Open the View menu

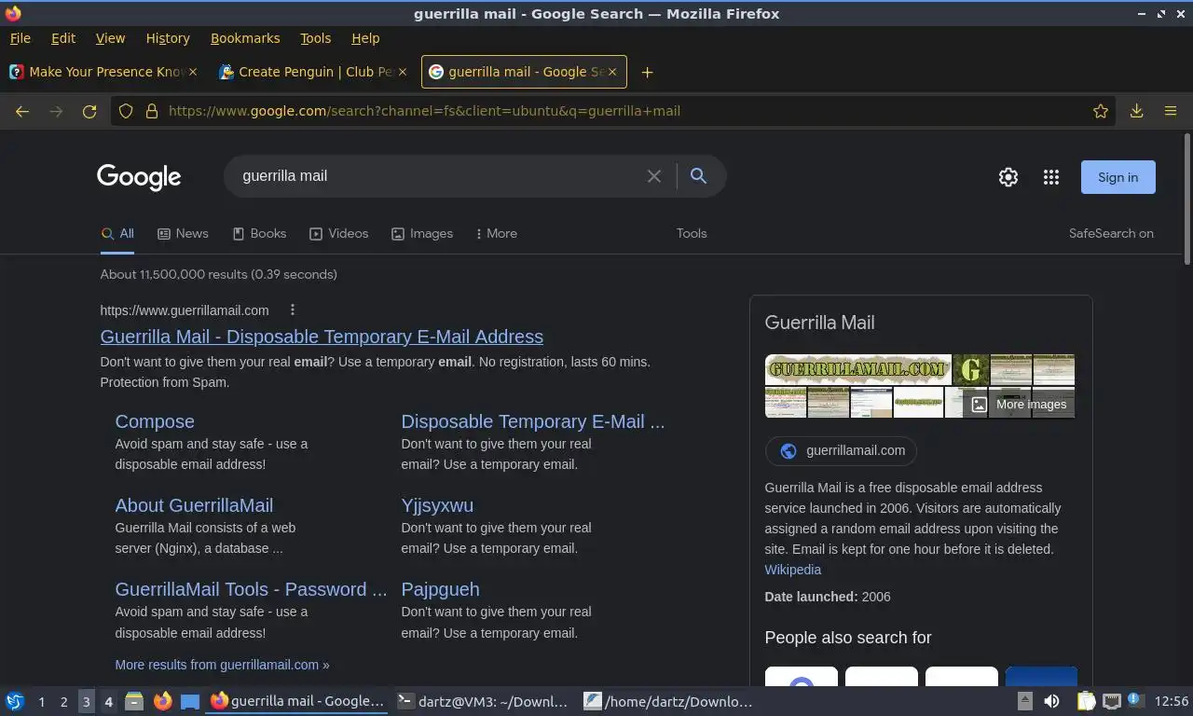click(x=110, y=38)
